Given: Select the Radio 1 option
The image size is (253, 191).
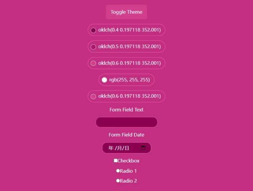Looking at the screenshot, I should (x=118, y=171).
